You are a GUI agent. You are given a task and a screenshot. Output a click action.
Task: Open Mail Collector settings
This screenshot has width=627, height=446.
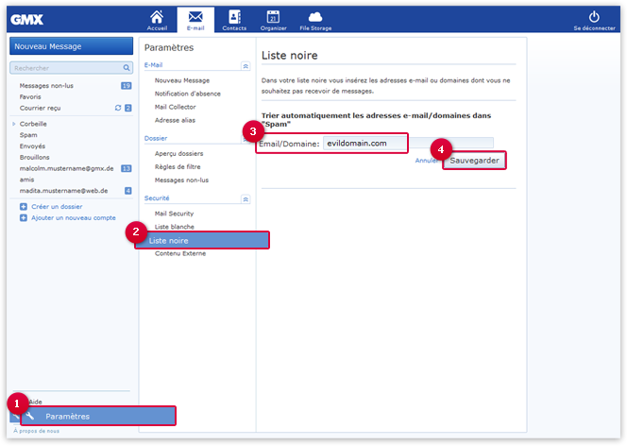[x=175, y=107]
